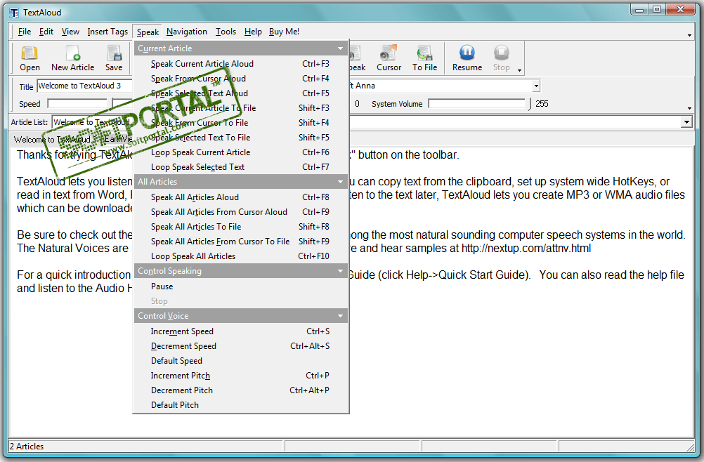The height and width of the screenshot is (462, 704).
Task: Choose Loop Speak Current Article
Action: pos(241,152)
